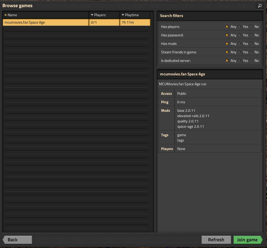Set Has players filter to Any
The height and width of the screenshot is (248, 267).
coord(227,27)
